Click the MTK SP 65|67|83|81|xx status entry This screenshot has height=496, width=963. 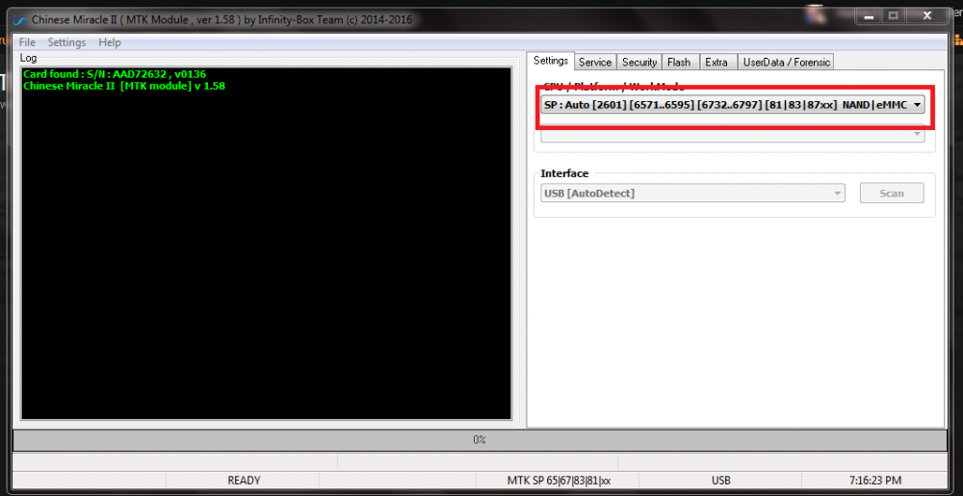(x=559, y=480)
